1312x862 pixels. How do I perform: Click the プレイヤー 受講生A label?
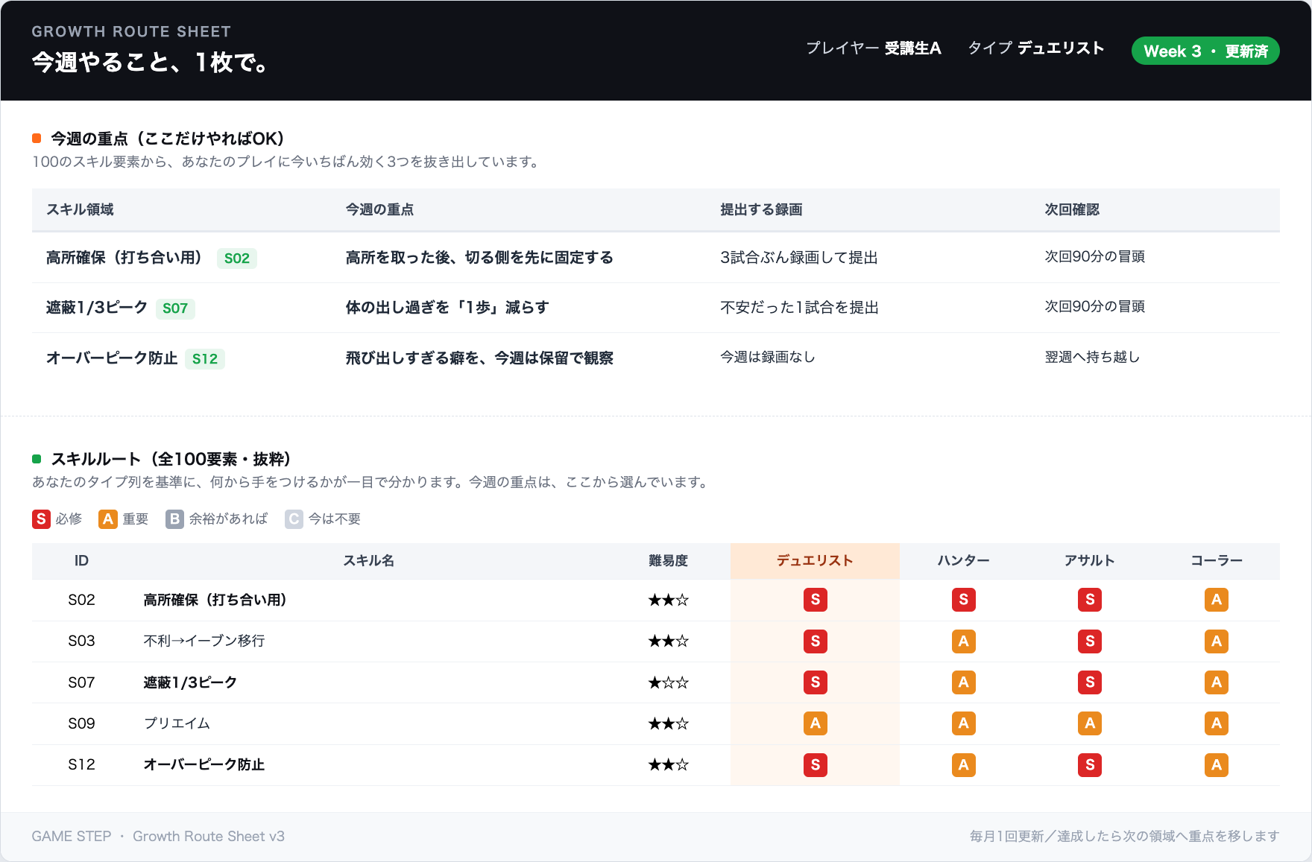[x=874, y=48]
